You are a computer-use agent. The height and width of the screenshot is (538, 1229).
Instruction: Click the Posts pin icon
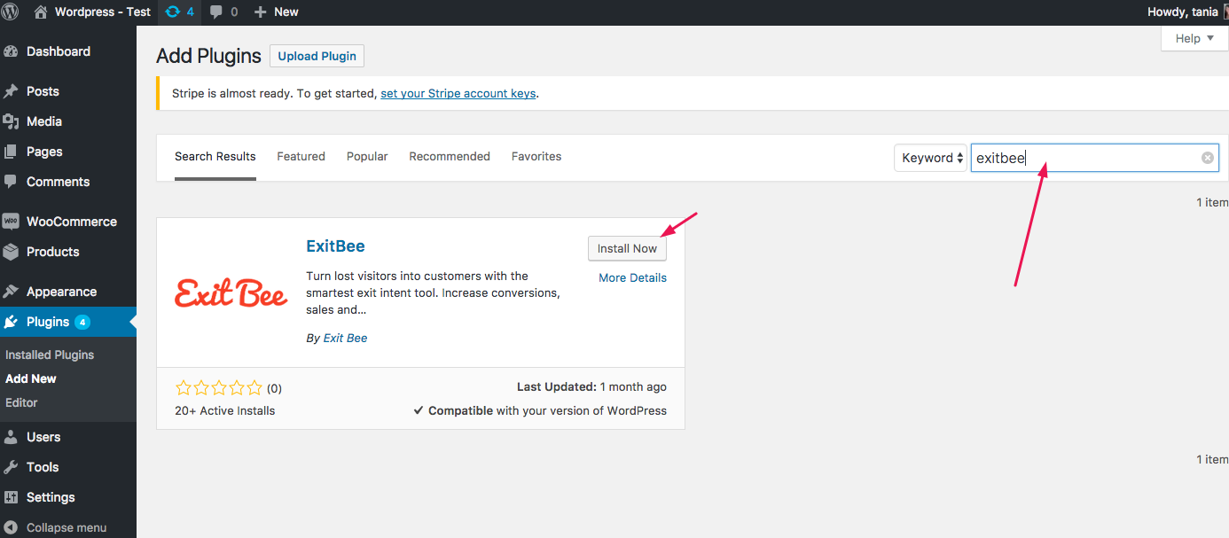tap(11, 91)
